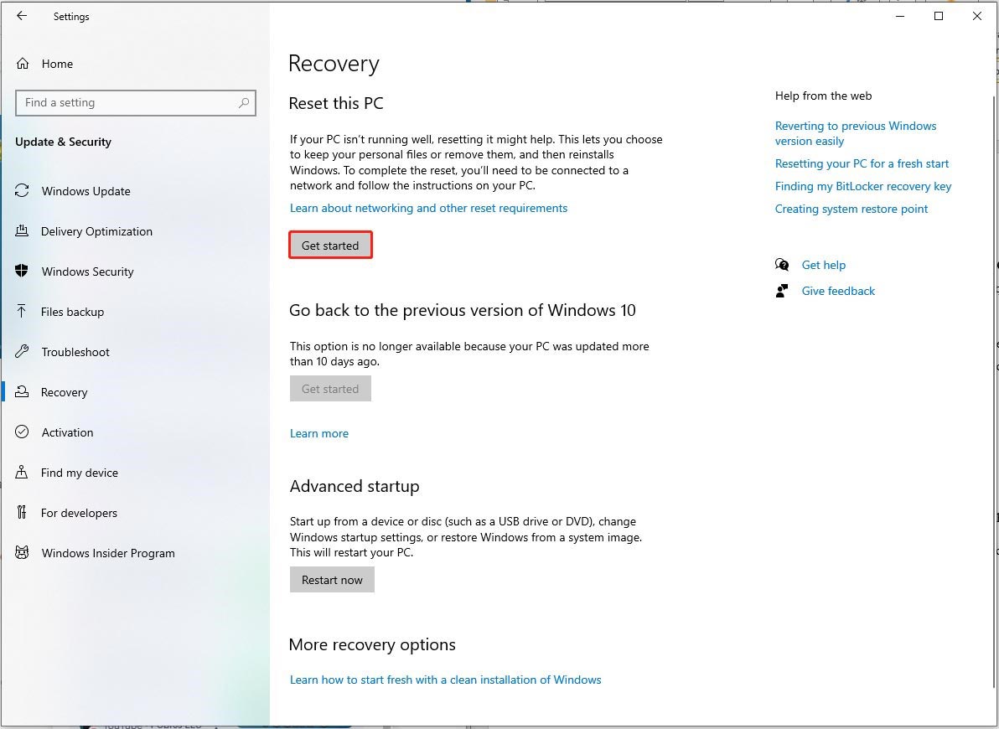Click the Give feedback person icon
The image size is (999, 729).
click(782, 291)
